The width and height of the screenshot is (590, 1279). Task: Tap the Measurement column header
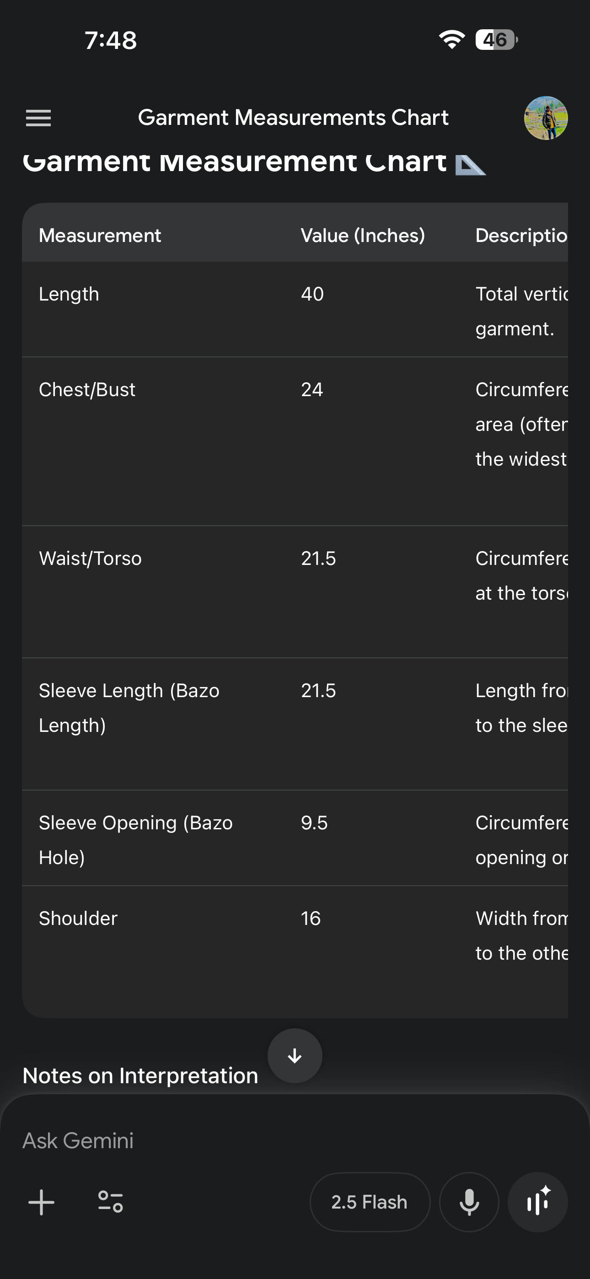pos(100,235)
